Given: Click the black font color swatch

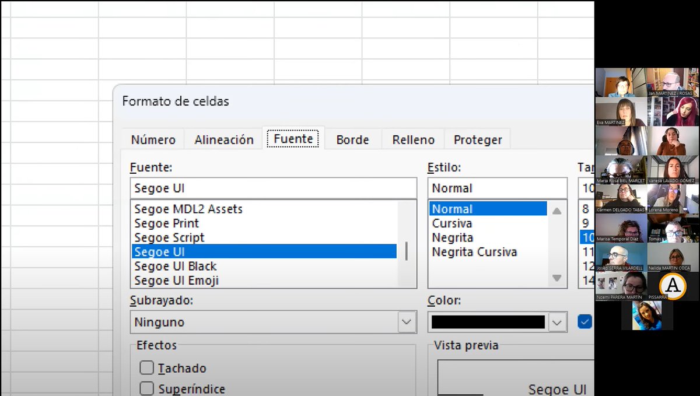Looking at the screenshot, I should tap(488, 322).
